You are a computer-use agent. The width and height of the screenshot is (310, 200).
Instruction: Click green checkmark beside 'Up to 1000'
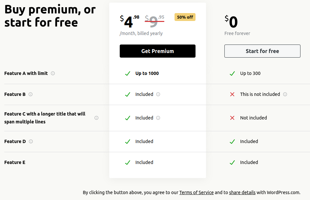pyautogui.click(x=128, y=73)
